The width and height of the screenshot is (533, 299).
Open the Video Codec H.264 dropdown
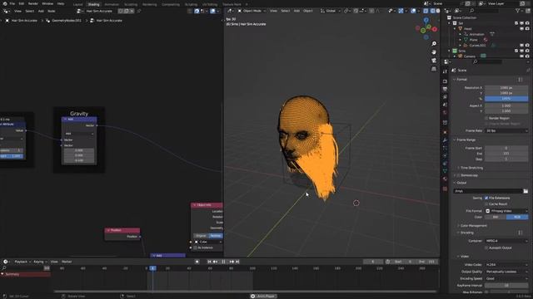[x=506, y=265]
